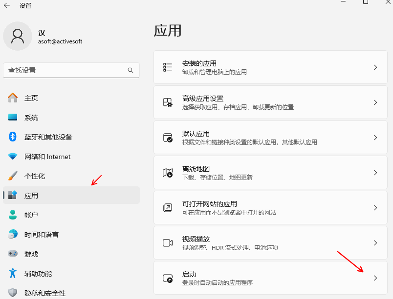Click the search magnifier icon

(131, 70)
